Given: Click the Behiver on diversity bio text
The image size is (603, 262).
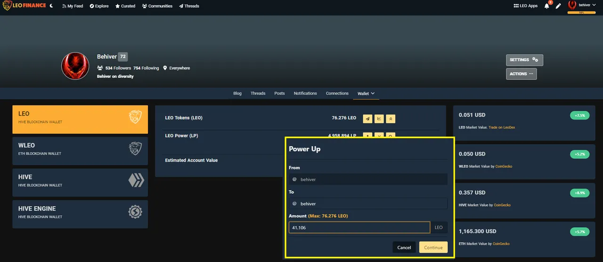Looking at the screenshot, I should click(115, 76).
